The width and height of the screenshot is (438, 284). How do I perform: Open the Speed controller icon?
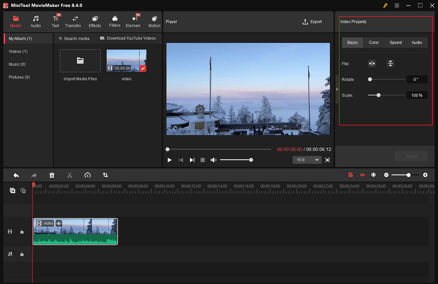click(x=87, y=175)
